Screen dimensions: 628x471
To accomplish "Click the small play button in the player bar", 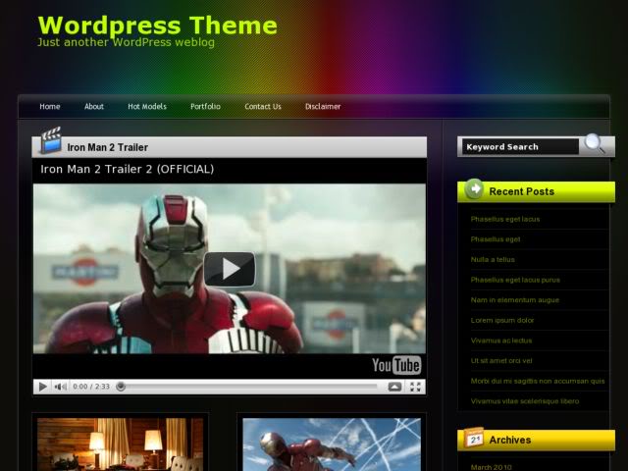I will coord(42,387).
